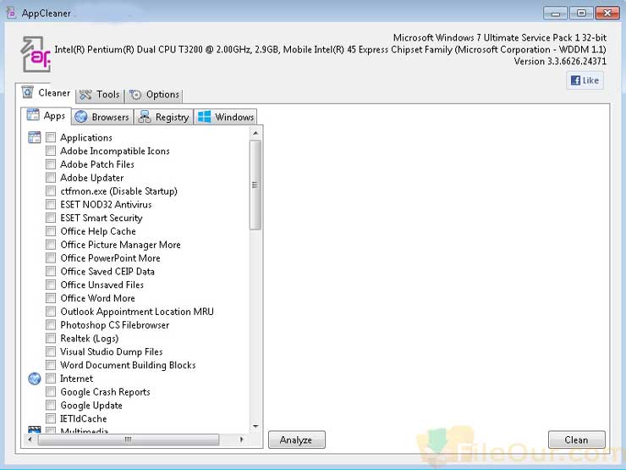Tick the ESET NOD32 Antivirus checkbox
The image size is (626, 470).
[51, 205]
